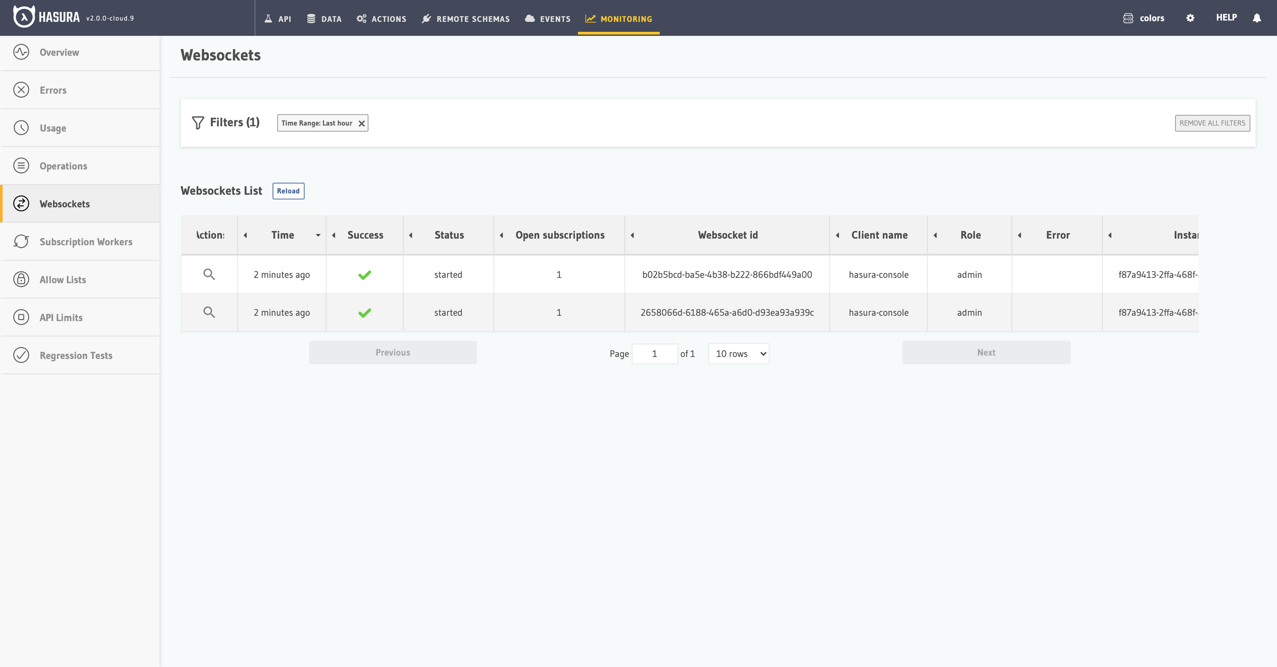Click REMOVE ALL FILTERS

(1213, 123)
